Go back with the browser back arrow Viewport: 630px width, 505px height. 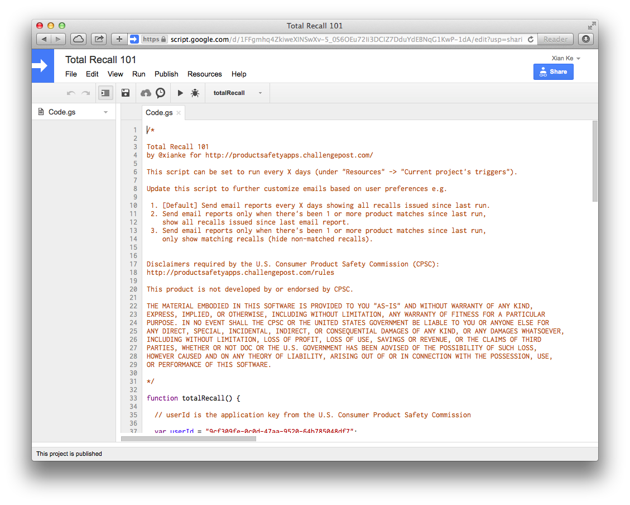coord(44,39)
